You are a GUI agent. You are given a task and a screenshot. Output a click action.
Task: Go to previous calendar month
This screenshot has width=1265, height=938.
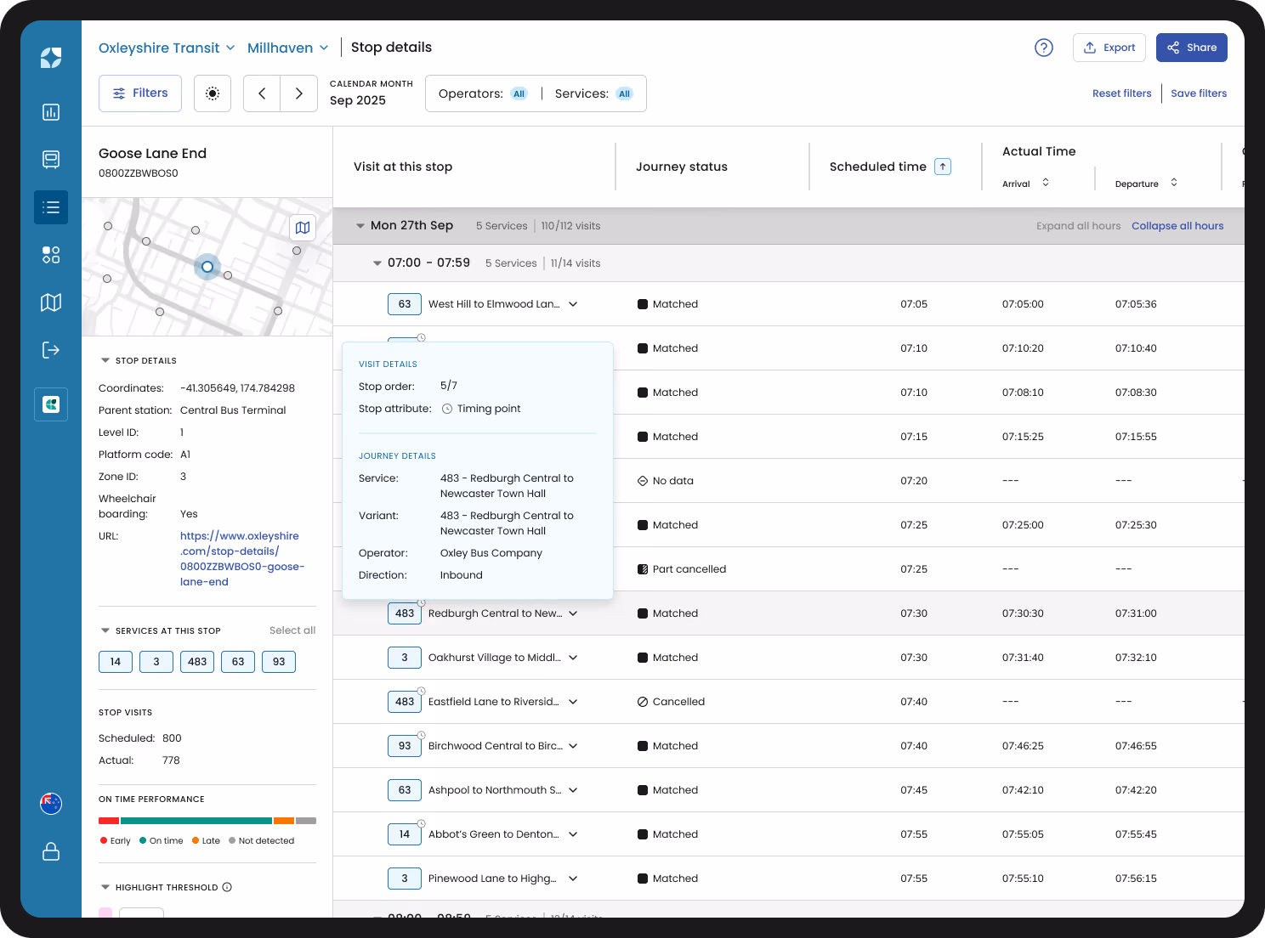click(x=262, y=93)
